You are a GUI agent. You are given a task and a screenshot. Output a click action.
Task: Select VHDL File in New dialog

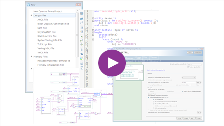pos(43,52)
